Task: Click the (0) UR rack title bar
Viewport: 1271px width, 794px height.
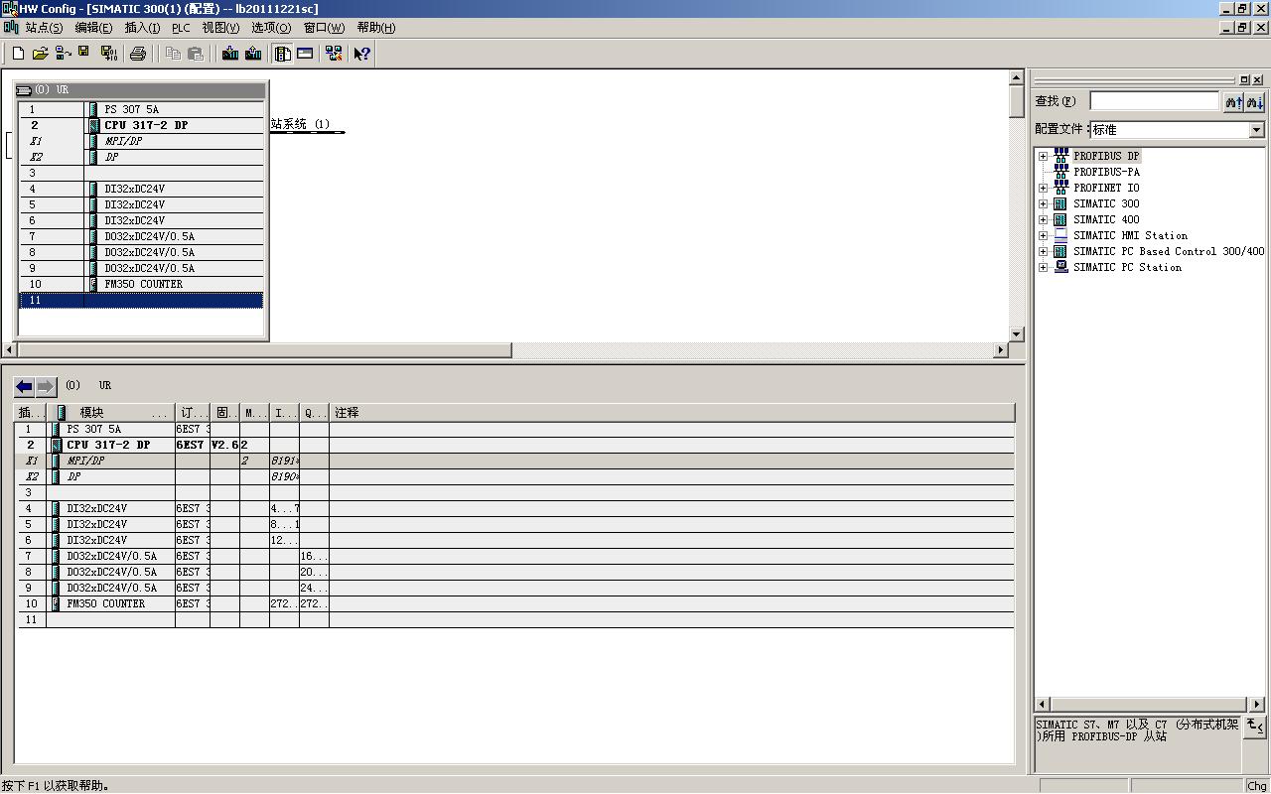Action: [142, 90]
